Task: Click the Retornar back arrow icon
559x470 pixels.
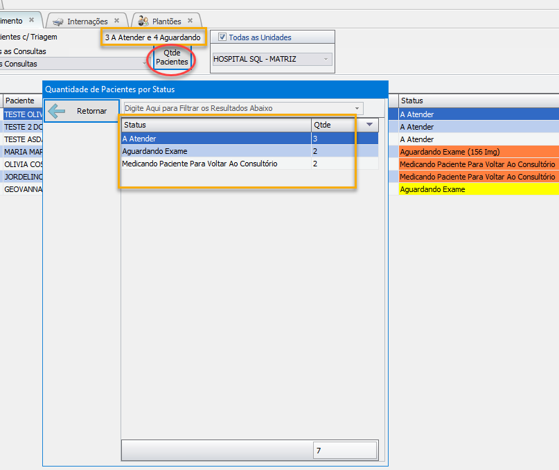Action: click(57, 111)
